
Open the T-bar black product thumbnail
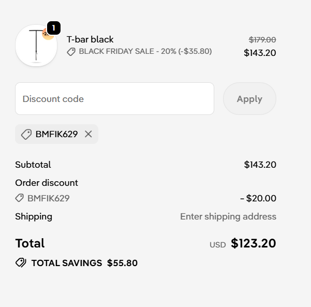36,46
